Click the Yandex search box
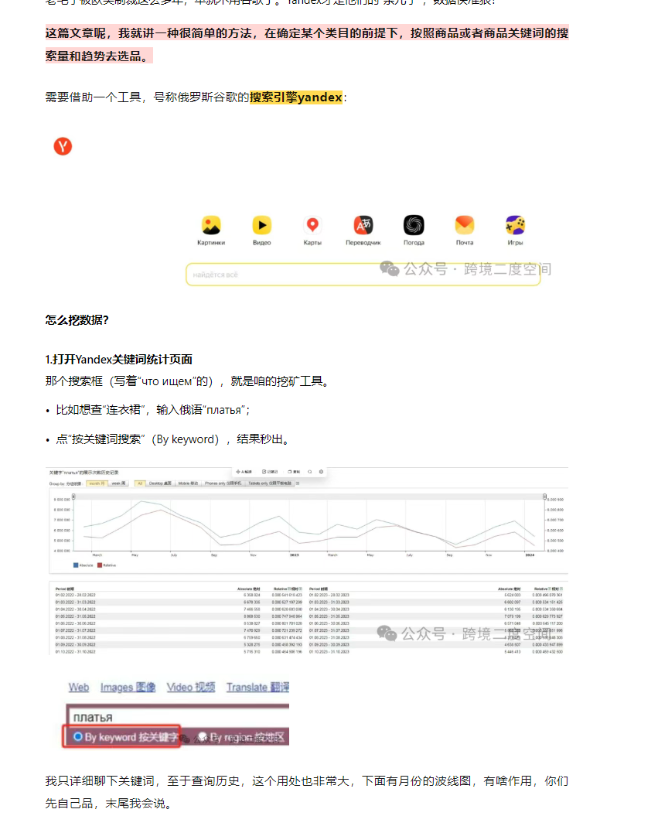Viewport: 658px width, 816px height. 363,275
